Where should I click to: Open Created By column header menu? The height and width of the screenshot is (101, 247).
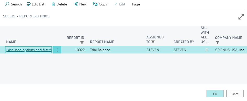[x=184, y=42]
